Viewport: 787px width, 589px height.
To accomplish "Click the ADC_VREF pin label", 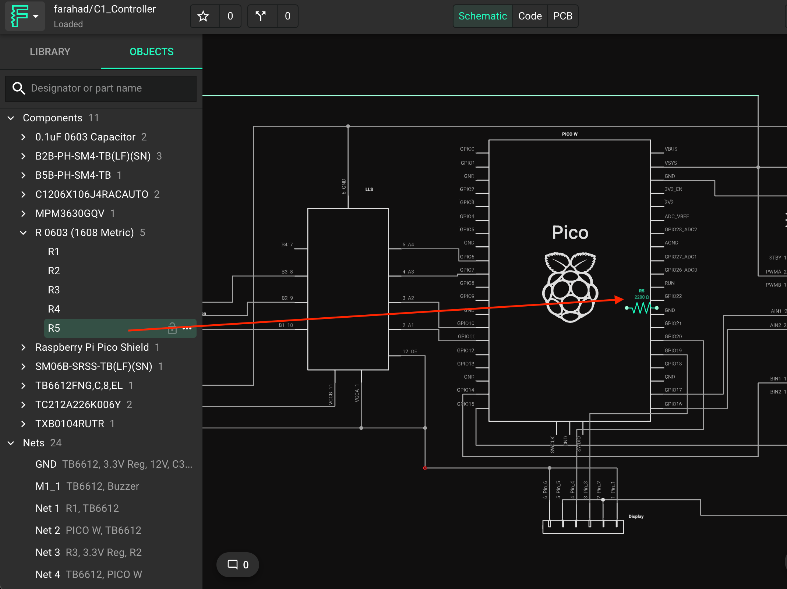I will [x=677, y=217].
